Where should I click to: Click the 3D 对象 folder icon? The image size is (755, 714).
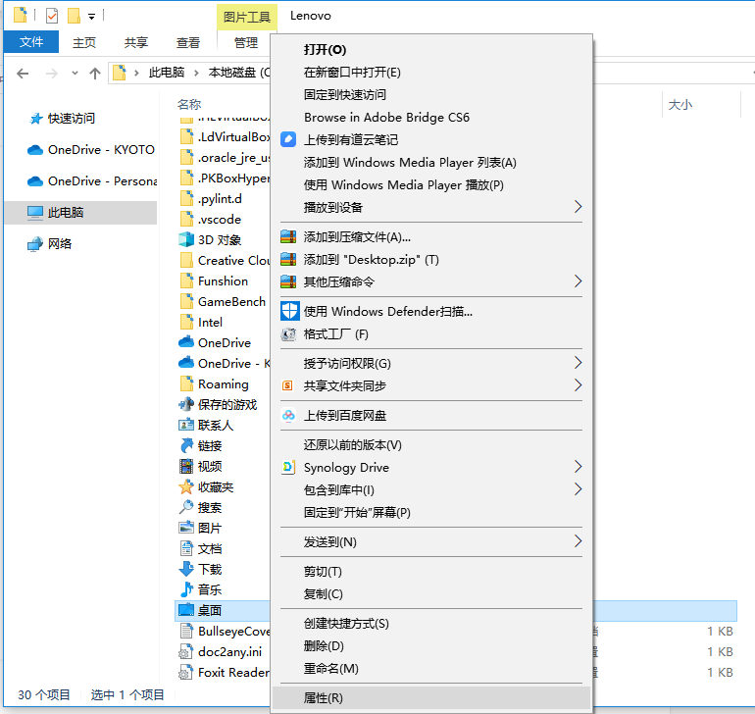point(186,239)
